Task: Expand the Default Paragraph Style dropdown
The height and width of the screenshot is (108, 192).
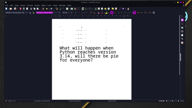Action: 27,13
